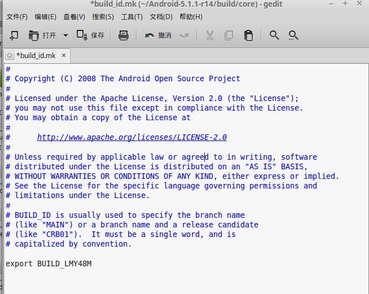Viewport: 369px width, 294px height.
Task: Open the 搜索(S) menu
Action: tap(103, 17)
